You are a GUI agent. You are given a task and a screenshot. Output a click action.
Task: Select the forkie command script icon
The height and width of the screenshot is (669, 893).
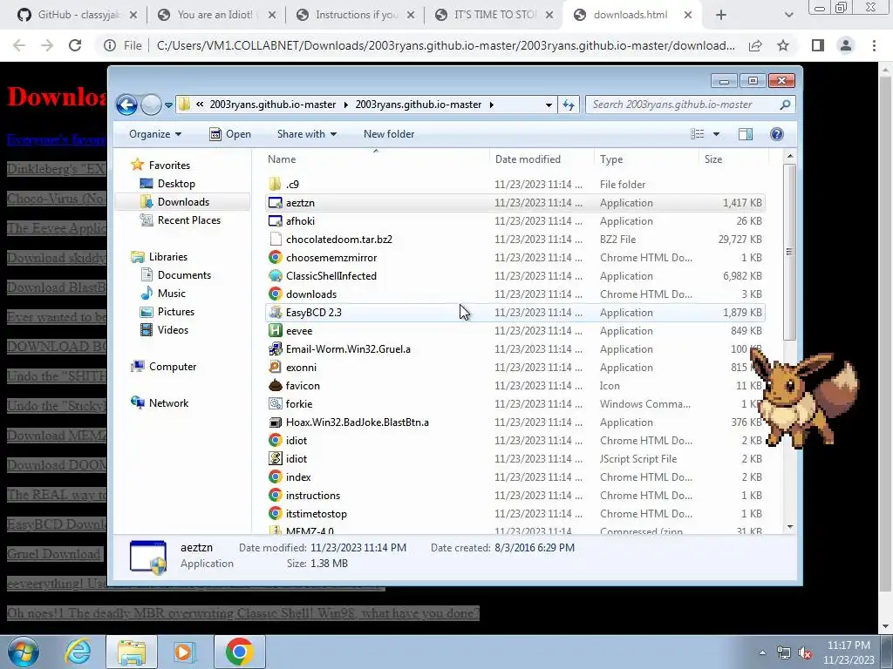(x=275, y=404)
